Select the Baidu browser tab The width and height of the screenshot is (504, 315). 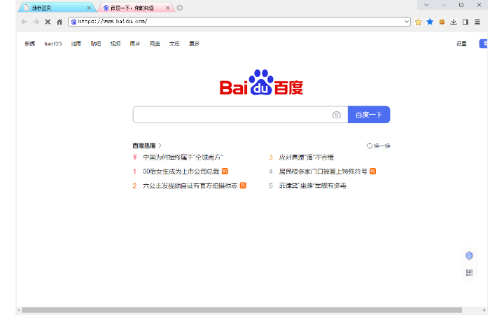point(135,8)
